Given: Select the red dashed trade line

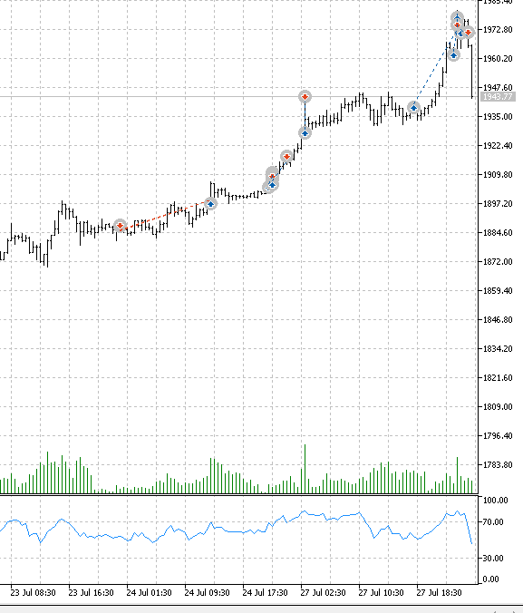Looking at the screenshot, I should click(x=165, y=215).
